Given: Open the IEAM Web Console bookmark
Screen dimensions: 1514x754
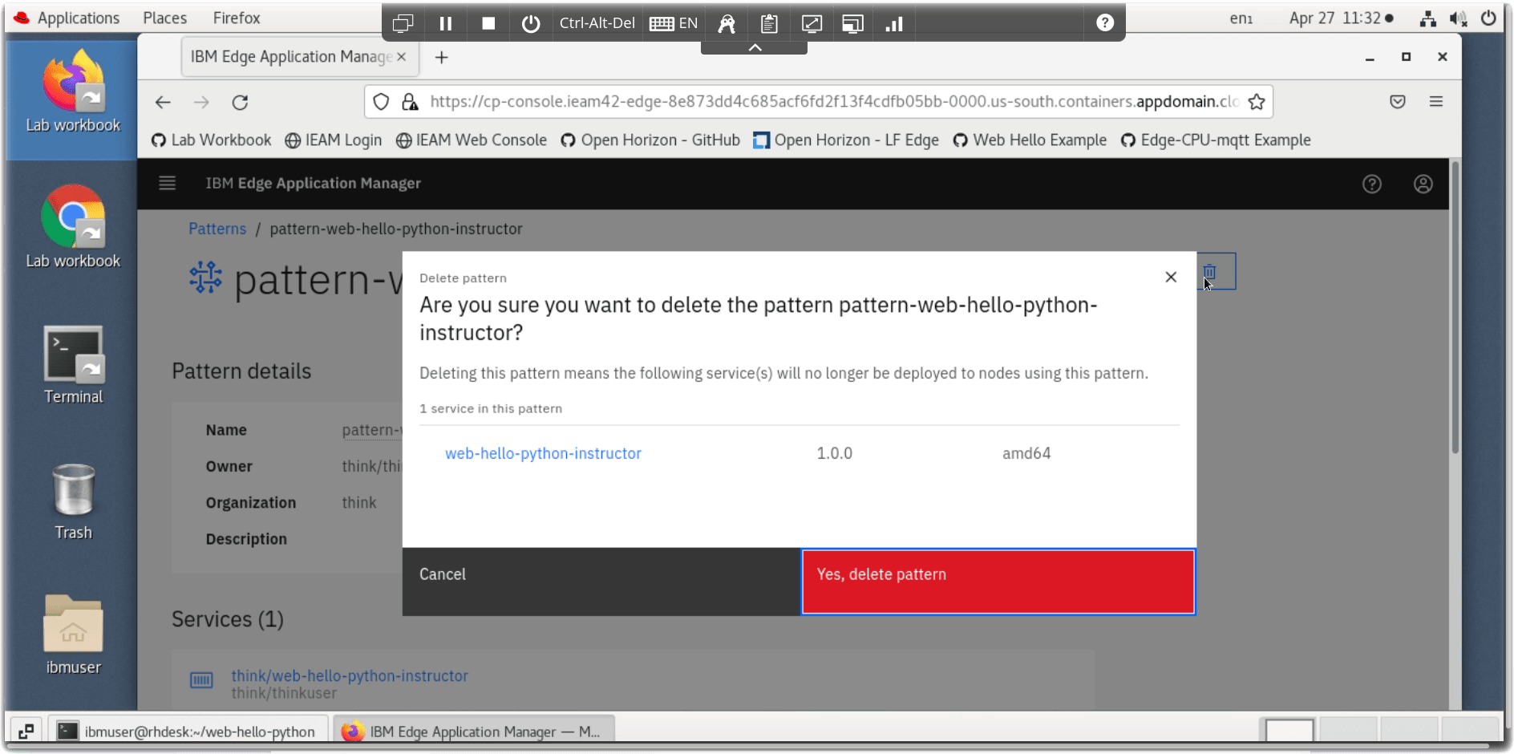Looking at the screenshot, I should click(x=472, y=140).
